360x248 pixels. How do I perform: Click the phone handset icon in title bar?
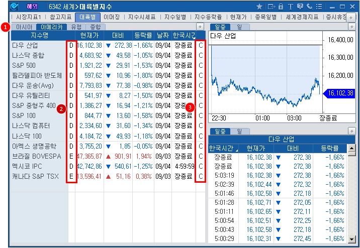pyautogui.click(x=309, y=7)
